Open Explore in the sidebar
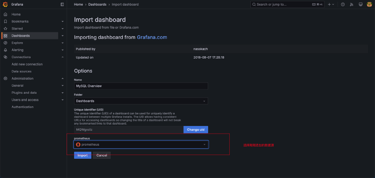Image resolution: width=375 pixels, height=178 pixels. [17, 43]
